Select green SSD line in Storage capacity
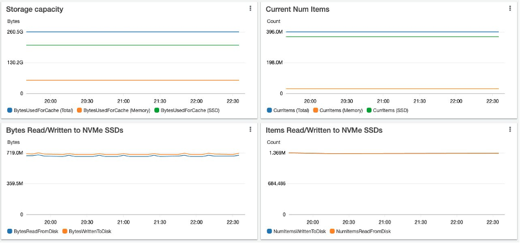The image size is (520, 243). pos(133,45)
